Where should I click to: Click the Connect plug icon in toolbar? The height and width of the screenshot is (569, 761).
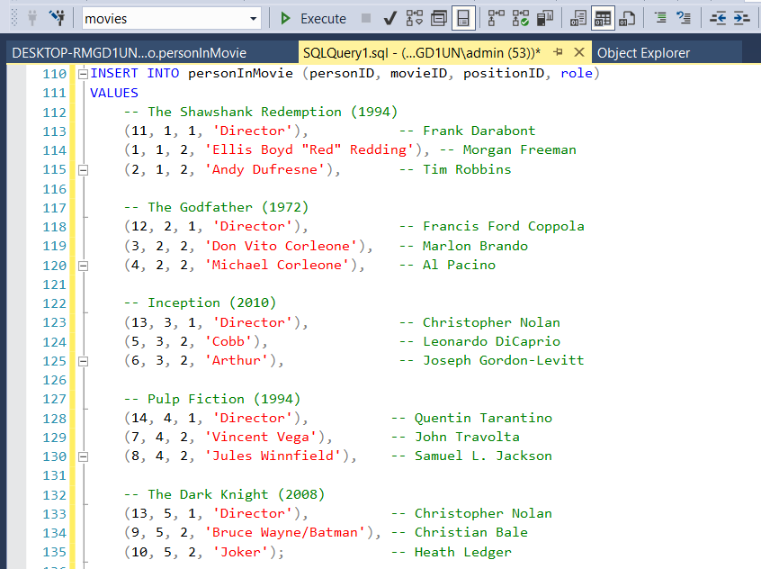(x=32, y=19)
